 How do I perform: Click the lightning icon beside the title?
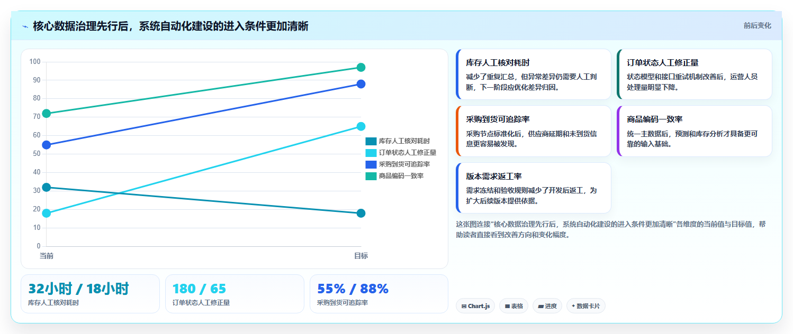[x=25, y=26]
